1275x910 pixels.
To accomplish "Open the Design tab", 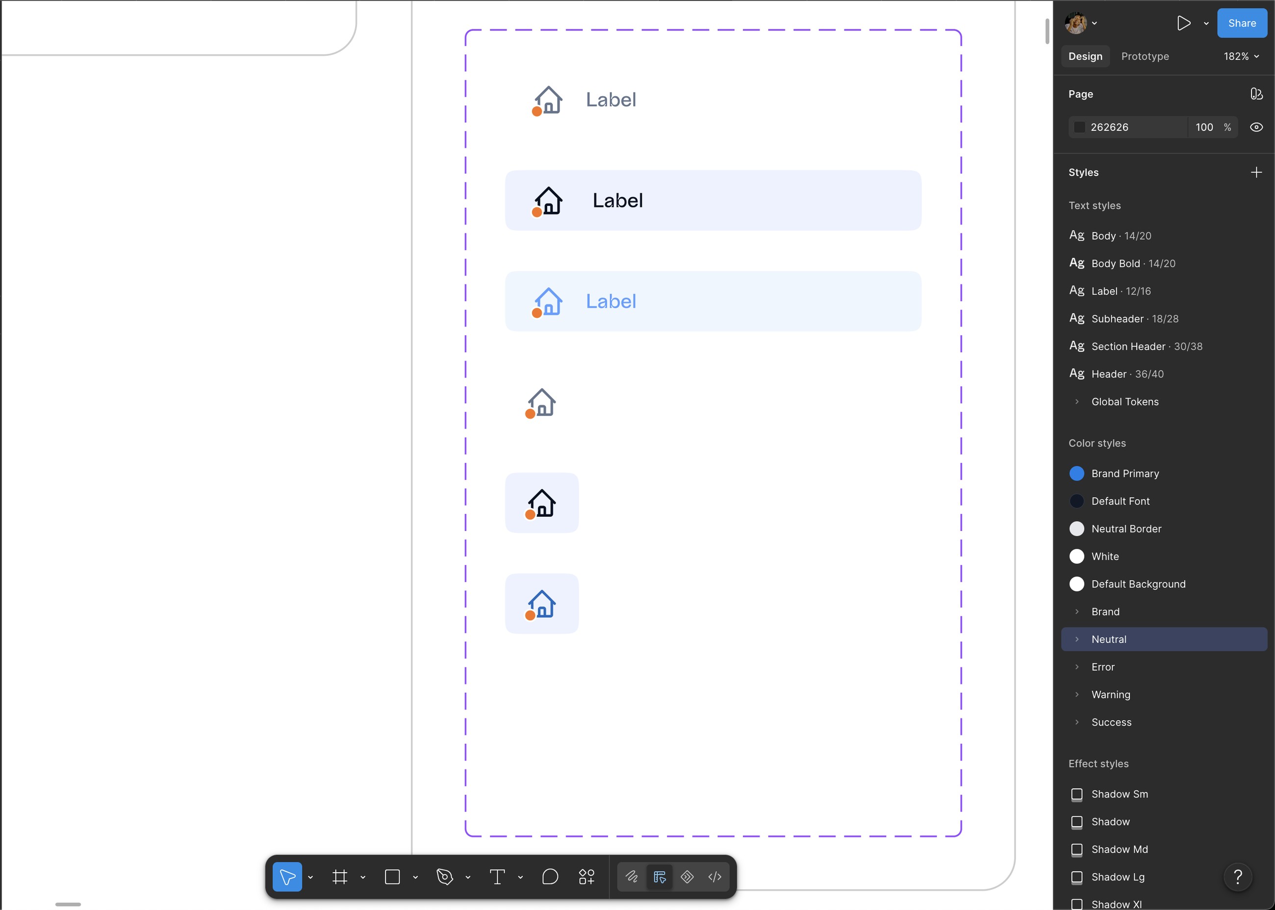I will pos(1085,56).
